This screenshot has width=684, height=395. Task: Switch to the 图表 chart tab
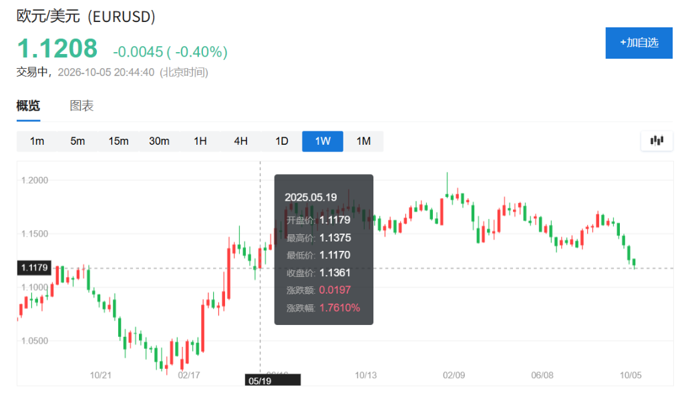(x=81, y=105)
